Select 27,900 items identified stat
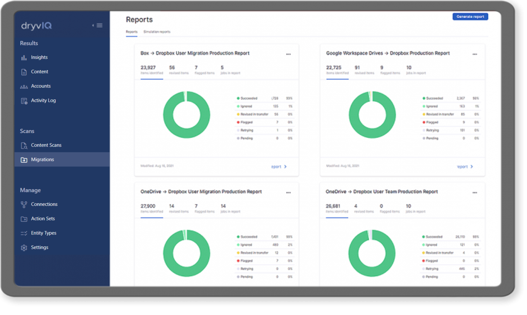 pos(152,209)
